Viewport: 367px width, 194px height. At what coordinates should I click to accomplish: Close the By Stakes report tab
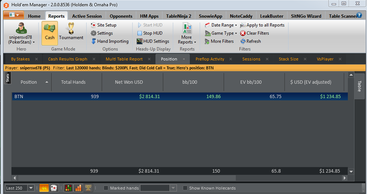click(37, 59)
